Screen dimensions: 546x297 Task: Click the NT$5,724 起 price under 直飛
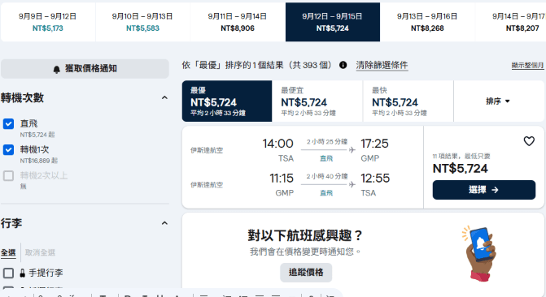[37, 135]
